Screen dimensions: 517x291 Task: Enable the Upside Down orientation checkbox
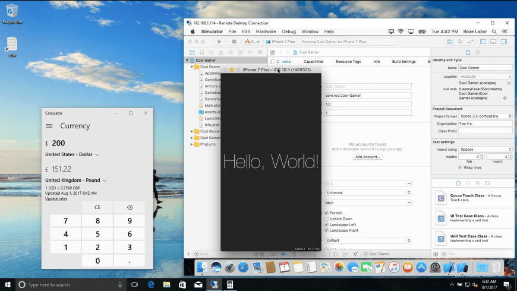click(x=326, y=219)
